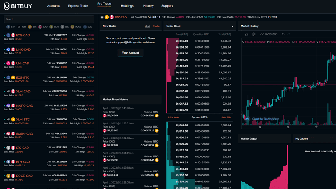Open Holdings from the top navigation
The image size is (336, 189).
point(127,6)
